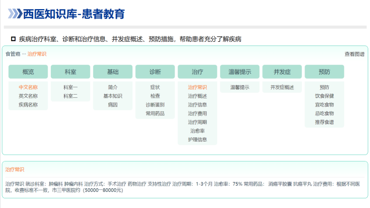Open the 科室 category header
Screen dimensions: 370x208
tap(70, 72)
